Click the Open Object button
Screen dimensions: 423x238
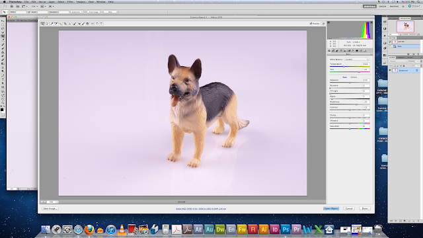331,209
